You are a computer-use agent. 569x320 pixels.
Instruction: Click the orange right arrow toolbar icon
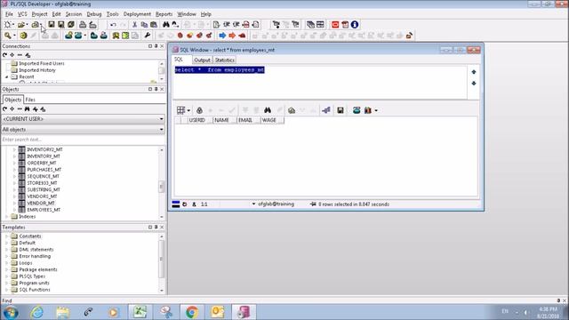point(232,36)
